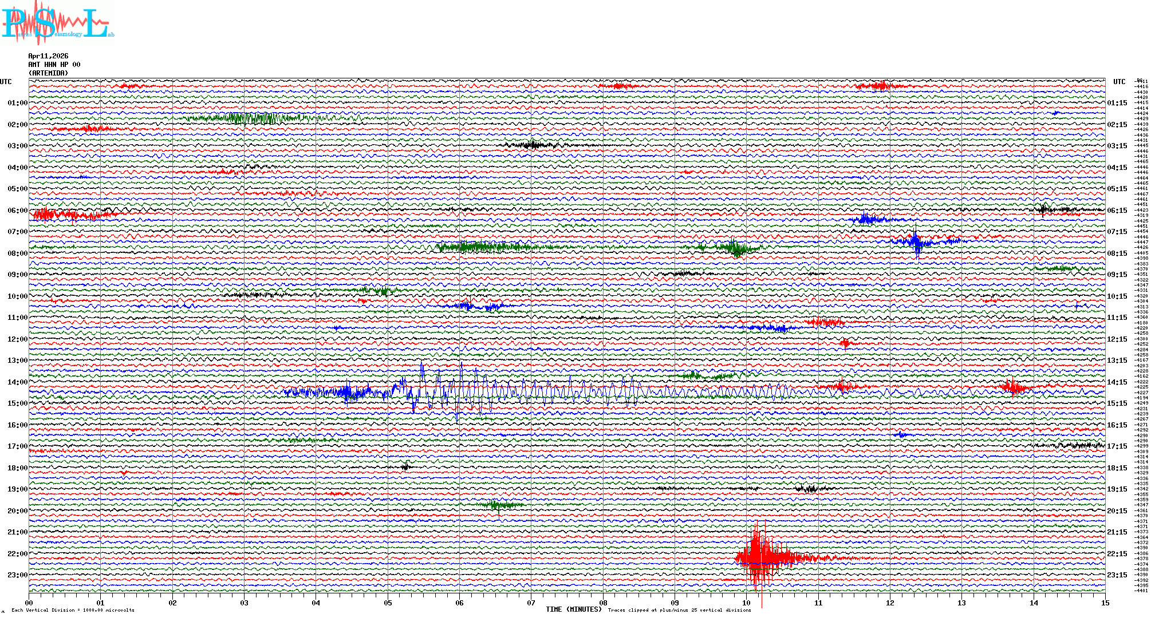Click minute marker 15 on bottom axis
The image size is (1151, 618).
tap(1105, 603)
